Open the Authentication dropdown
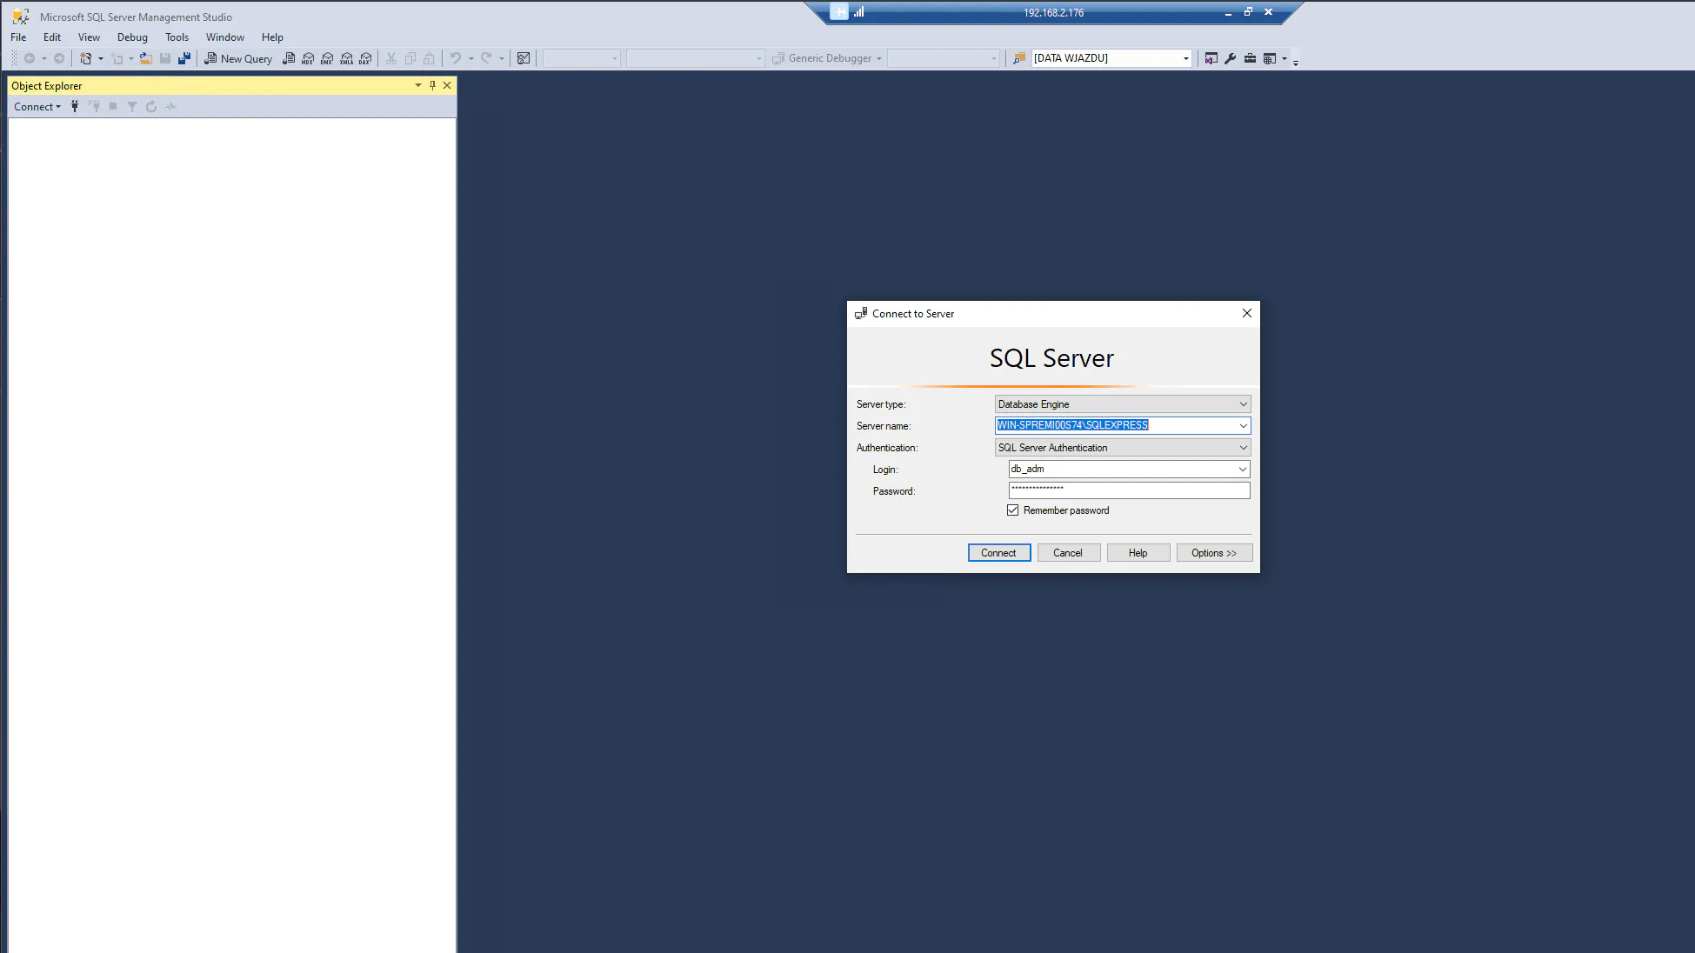 pyautogui.click(x=1243, y=448)
